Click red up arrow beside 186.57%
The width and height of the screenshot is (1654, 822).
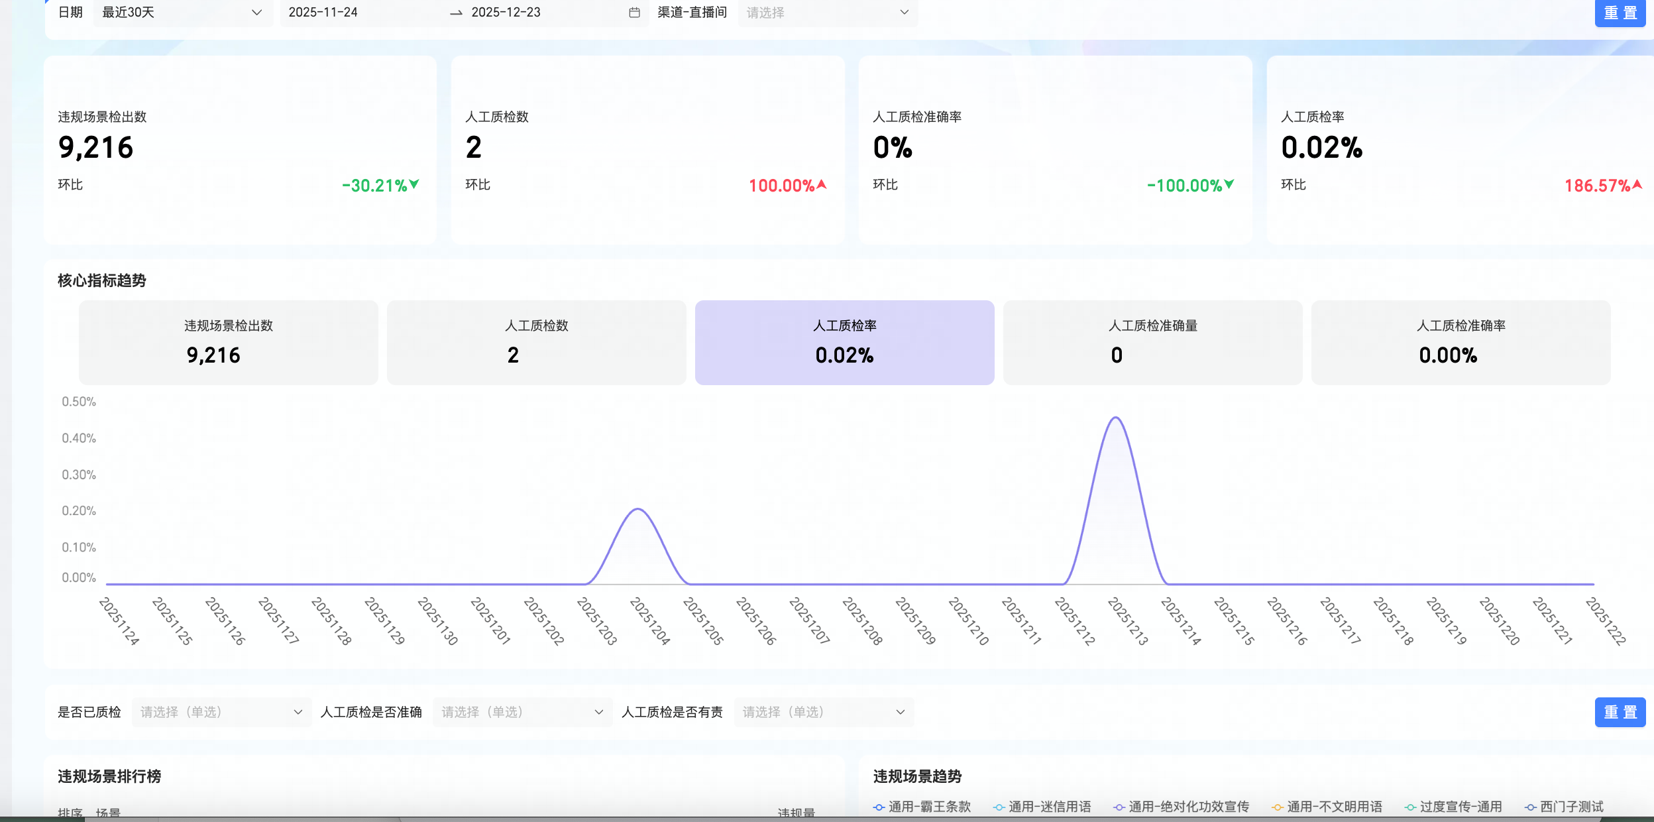(1637, 184)
